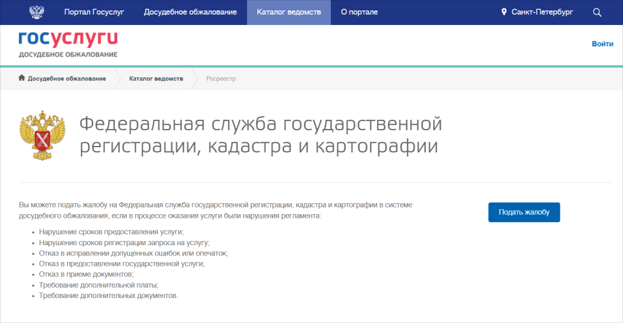Open О портале menu item
623x323 pixels.
(359, 12)
